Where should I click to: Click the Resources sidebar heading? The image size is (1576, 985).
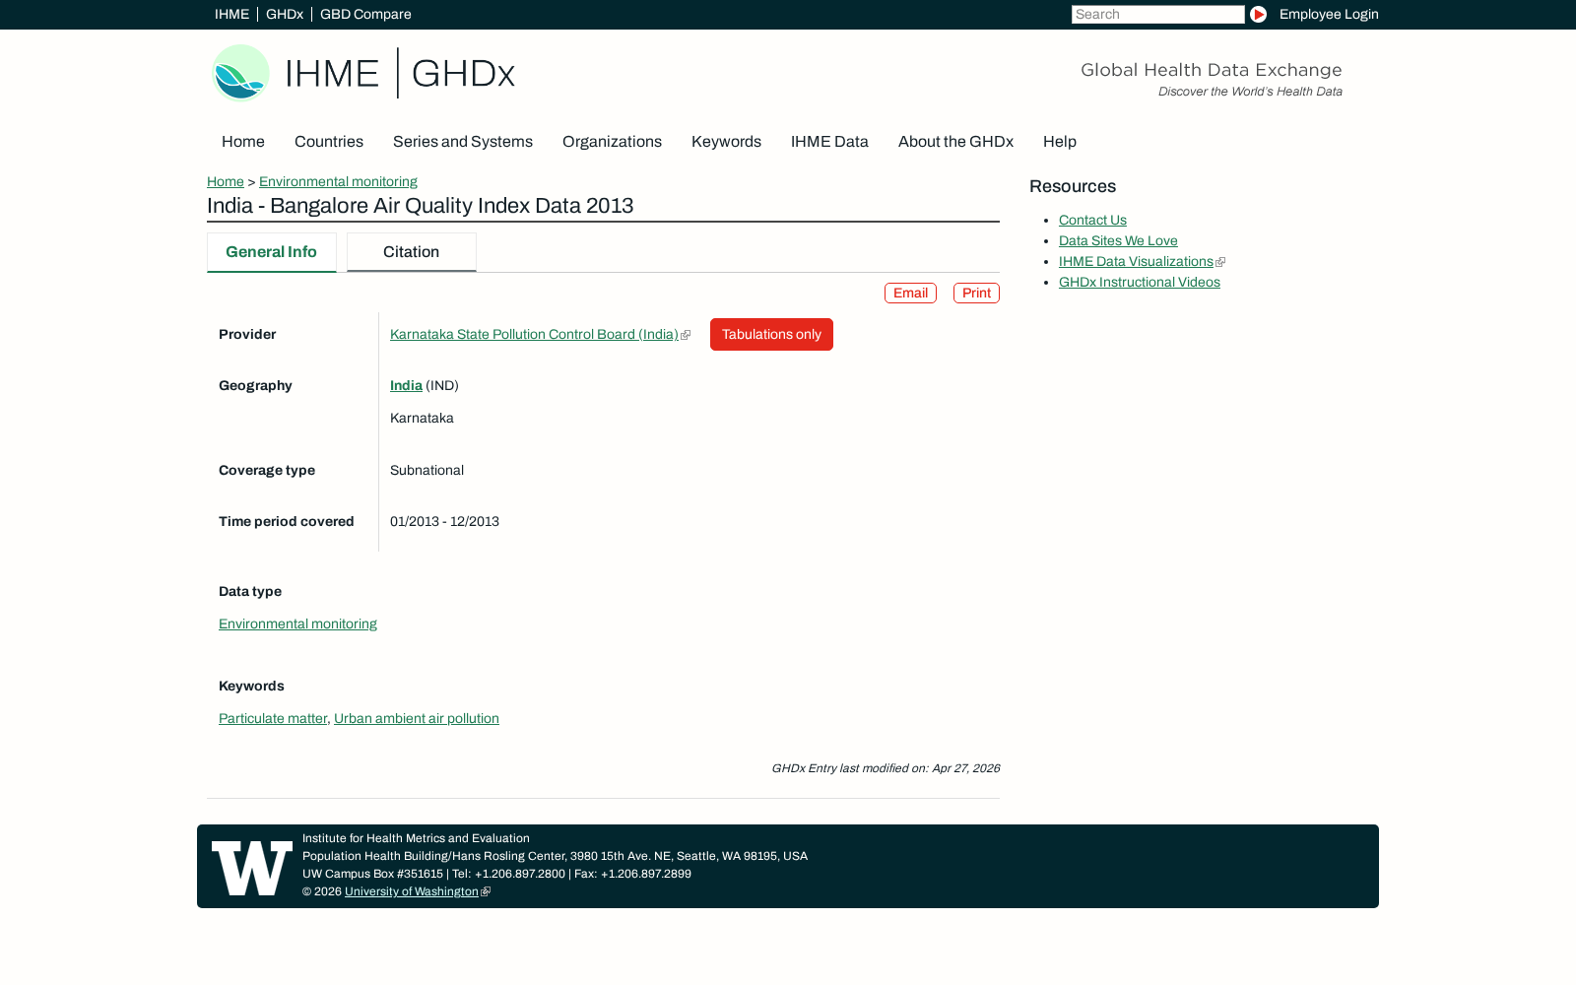(x=1073, y=186)
